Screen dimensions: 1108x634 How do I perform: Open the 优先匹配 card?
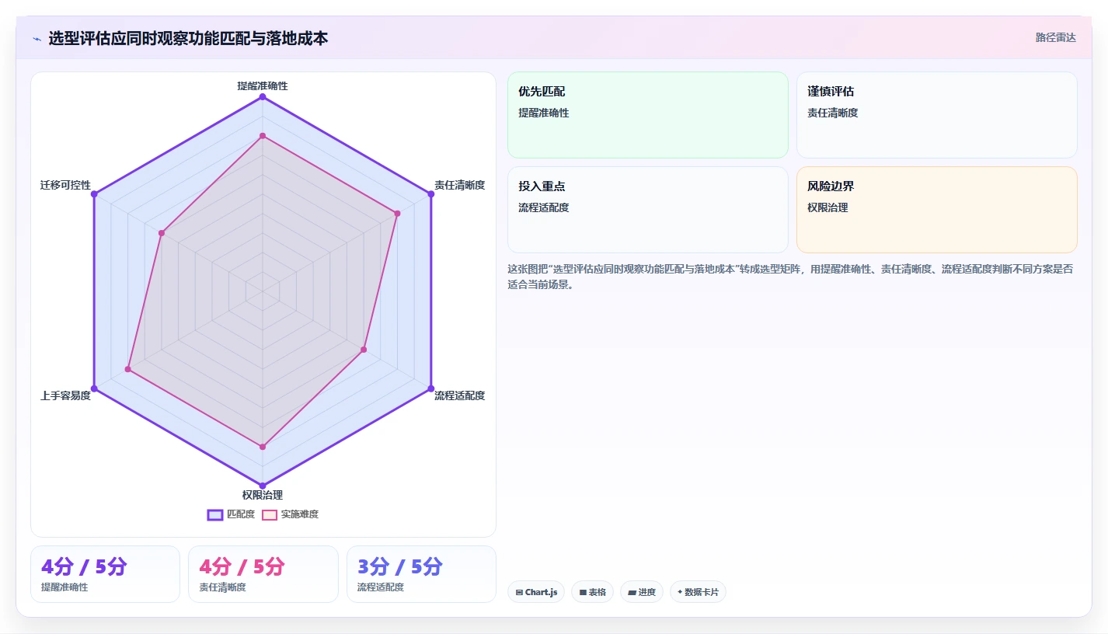[648, 115]
